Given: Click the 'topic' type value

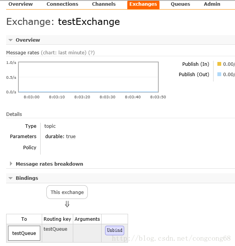Looking at the screenshot, I should click(50, 126).
